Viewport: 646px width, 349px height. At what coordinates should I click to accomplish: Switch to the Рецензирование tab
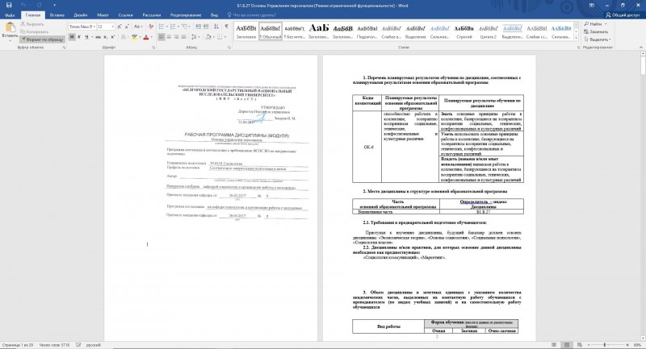[186, 15]
